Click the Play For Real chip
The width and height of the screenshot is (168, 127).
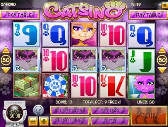[15, 114]
